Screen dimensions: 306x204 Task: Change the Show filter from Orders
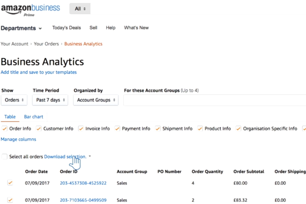[x=14, y=100]
